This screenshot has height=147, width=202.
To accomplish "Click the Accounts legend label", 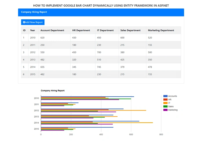I will (x=172, y=96).
